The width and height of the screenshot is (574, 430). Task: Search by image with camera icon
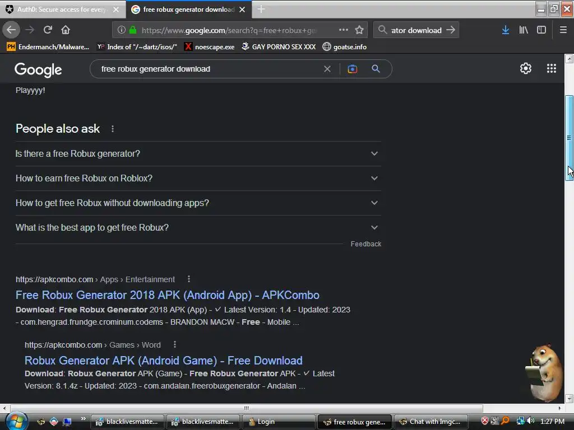coord(352,69)
